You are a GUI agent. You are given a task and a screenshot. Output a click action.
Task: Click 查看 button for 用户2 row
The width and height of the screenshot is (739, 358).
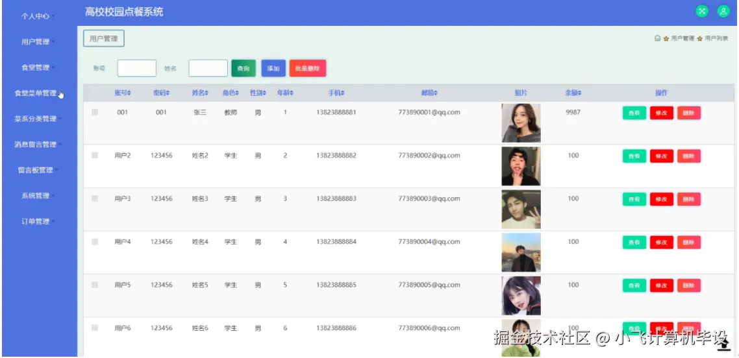634,156
